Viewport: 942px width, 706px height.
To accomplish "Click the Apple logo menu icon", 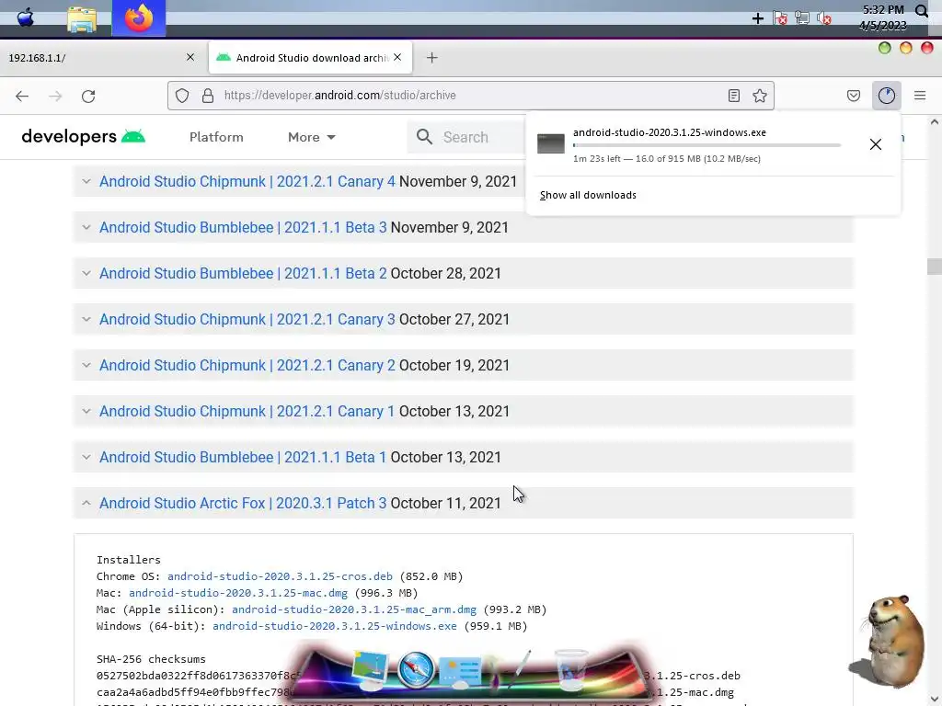I will (25, 18).
